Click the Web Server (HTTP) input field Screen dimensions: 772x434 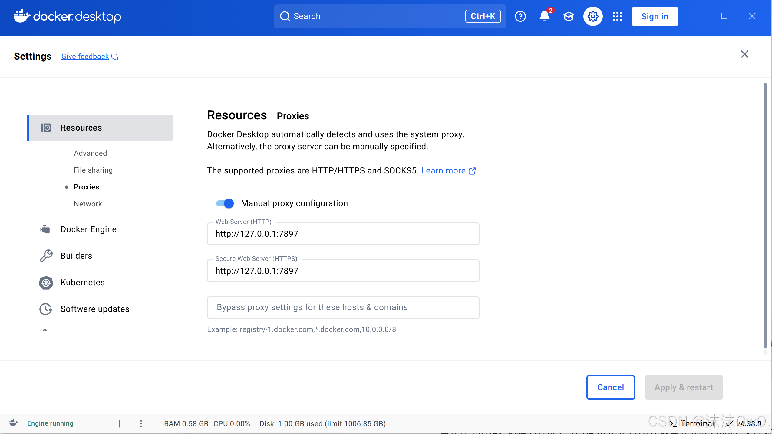(343, 234)
